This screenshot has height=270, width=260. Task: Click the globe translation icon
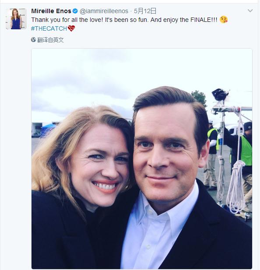point(33,40)
